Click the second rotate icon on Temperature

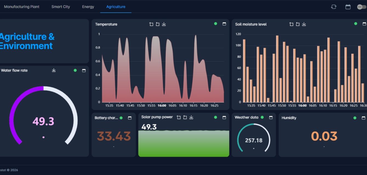coord(157,24)
